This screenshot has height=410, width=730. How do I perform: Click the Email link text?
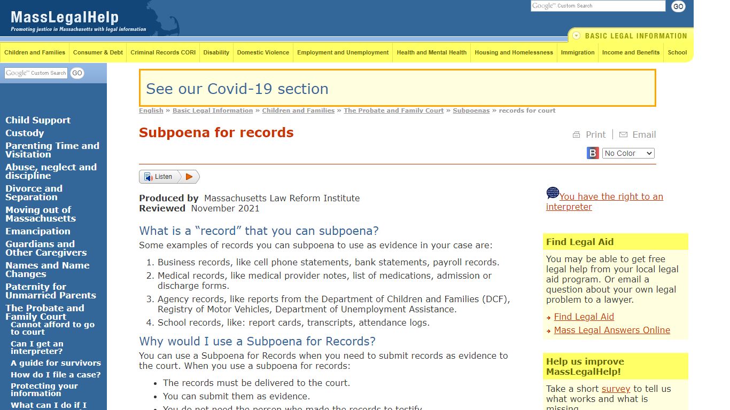(644, 135)
